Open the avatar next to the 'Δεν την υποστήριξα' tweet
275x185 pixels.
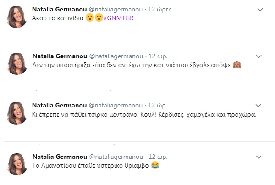pos(18,64)
